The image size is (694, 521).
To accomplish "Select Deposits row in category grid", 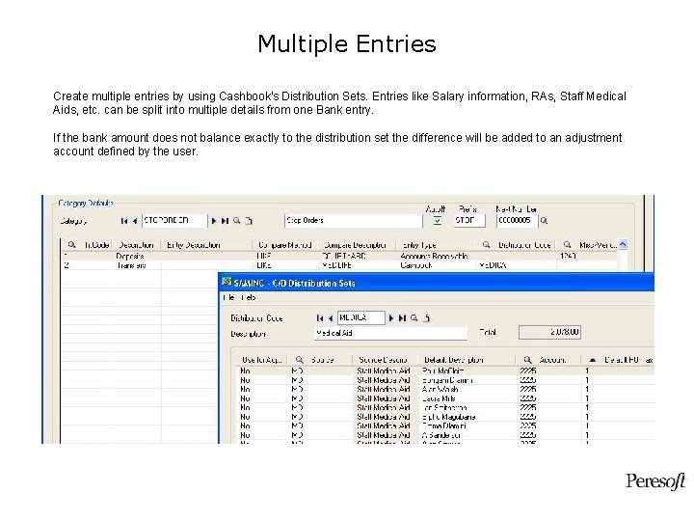I will pyautogui.click(x=338, y=256).
